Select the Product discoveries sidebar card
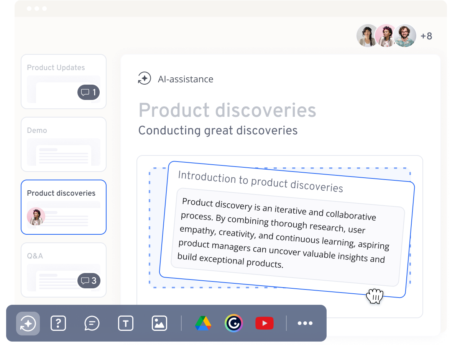 point(64,207)
